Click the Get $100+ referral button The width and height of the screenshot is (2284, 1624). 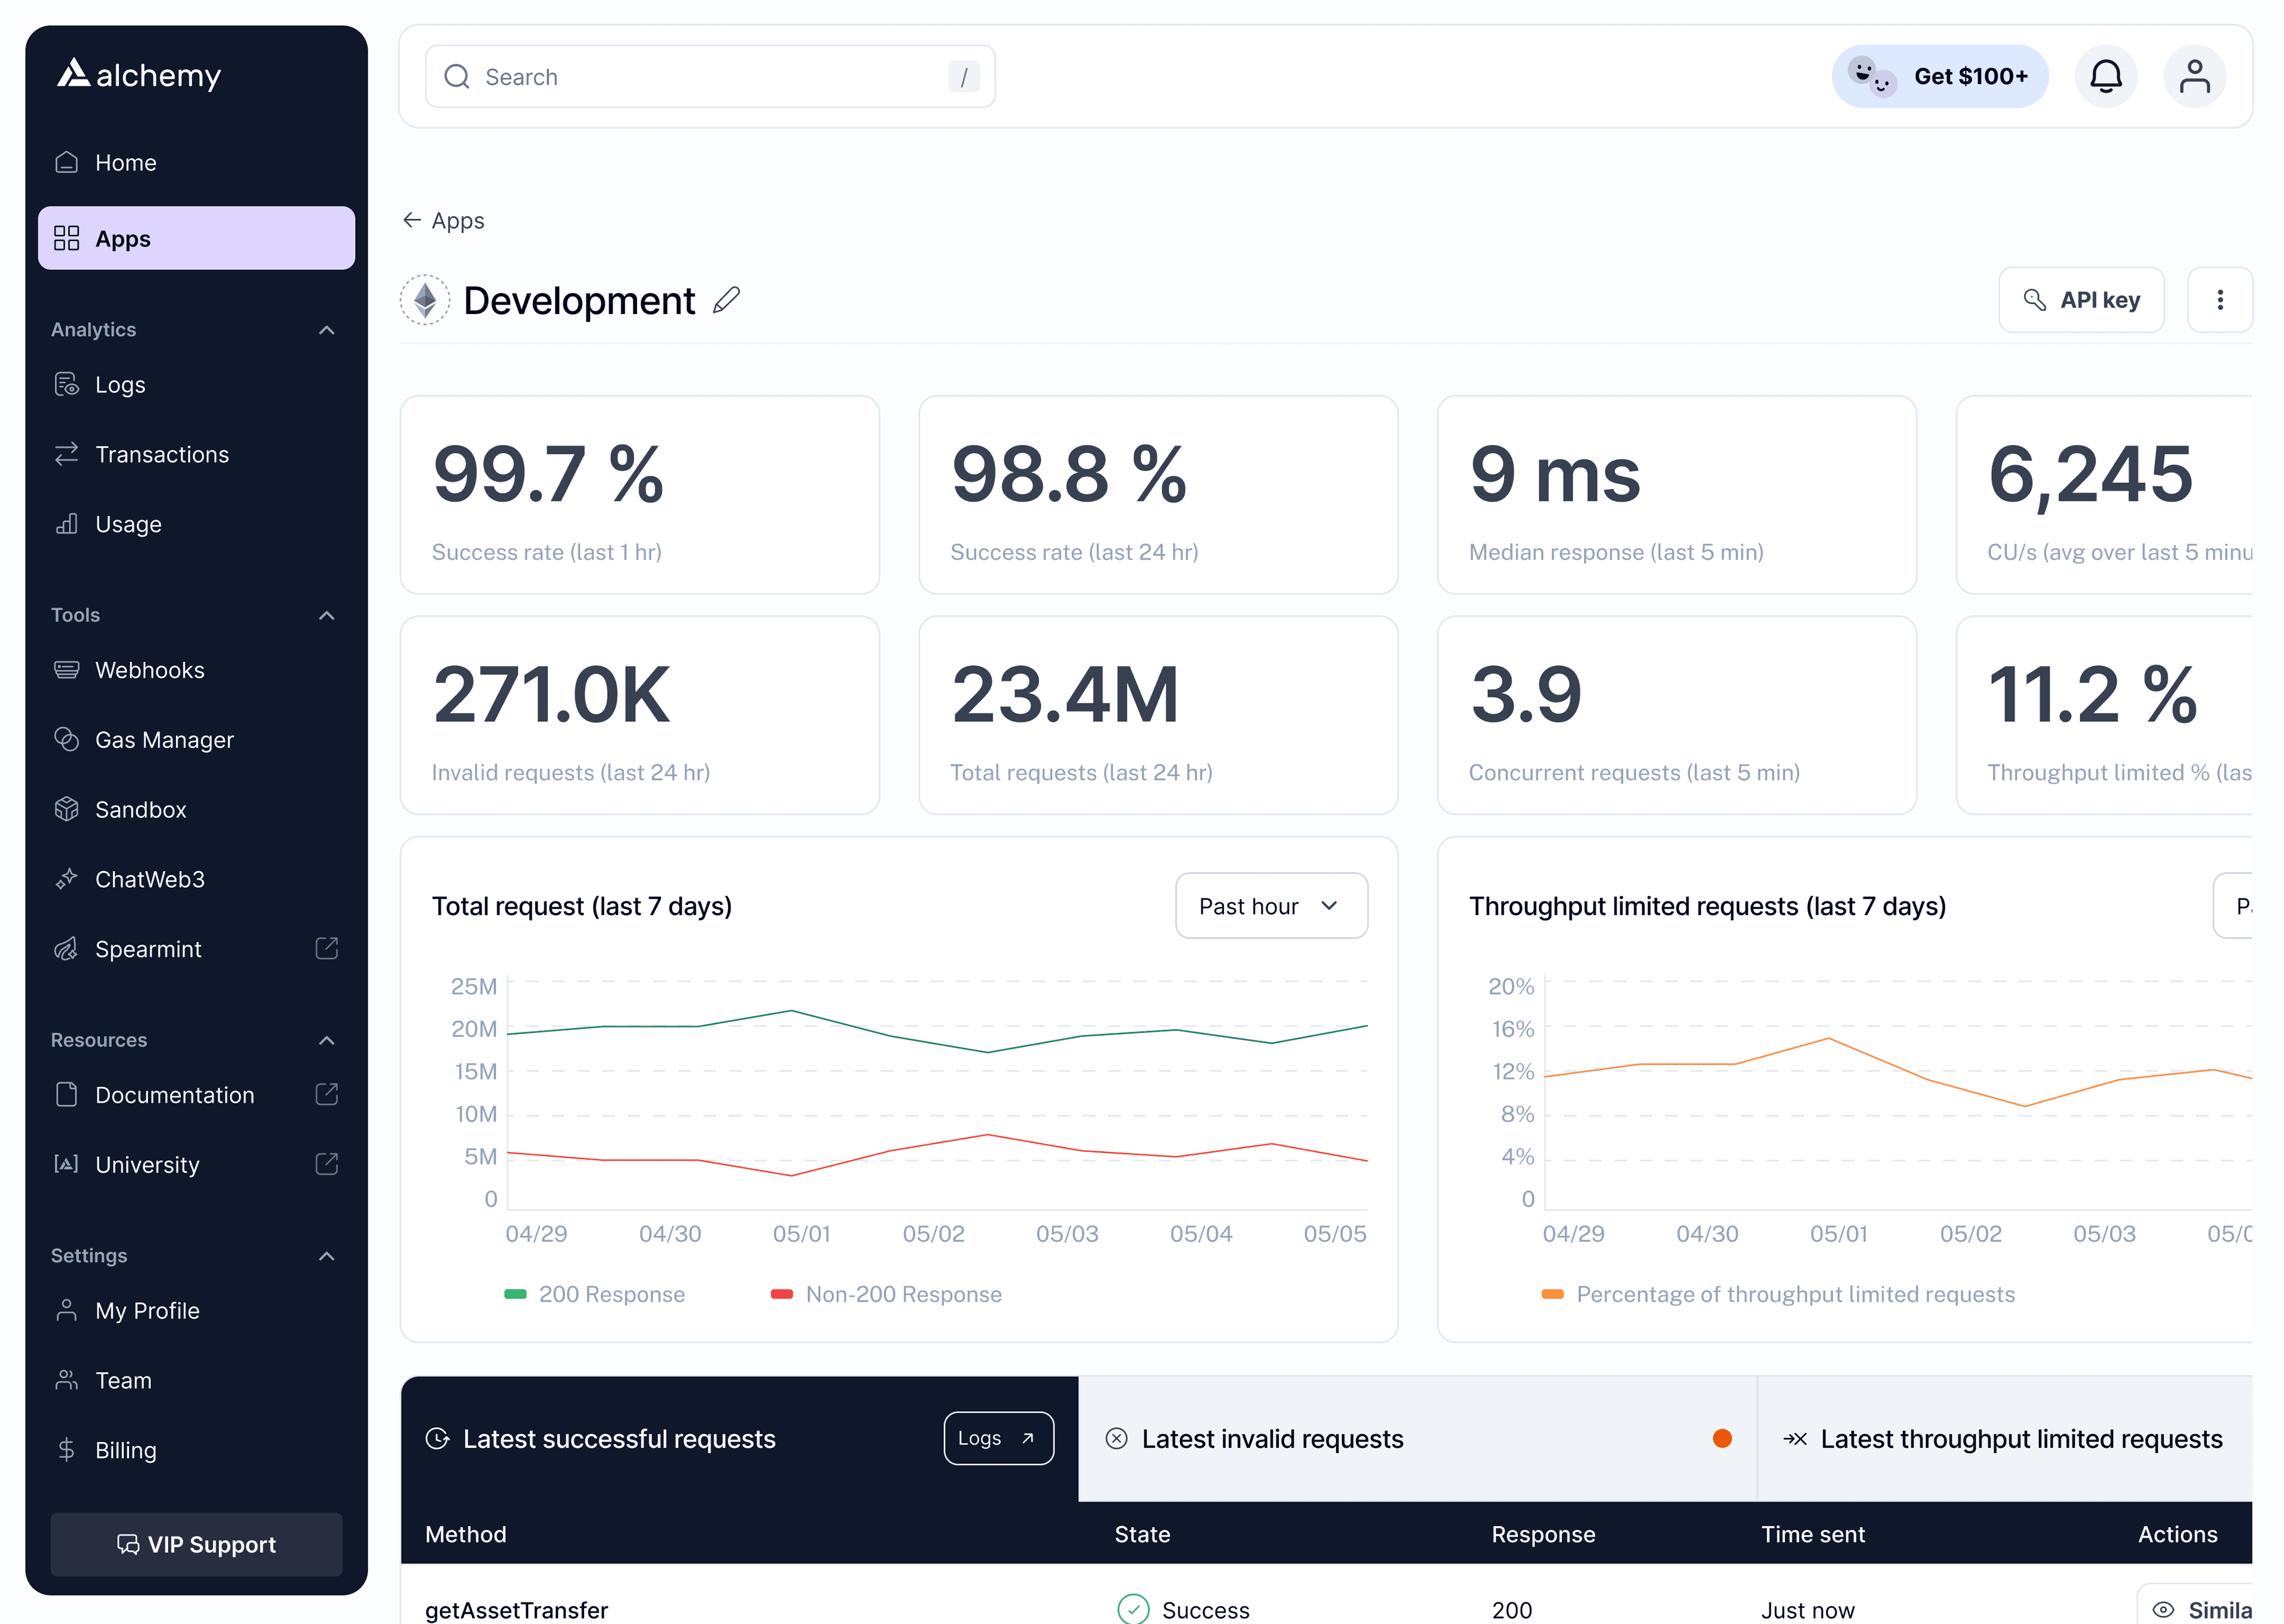(1939, 76)
